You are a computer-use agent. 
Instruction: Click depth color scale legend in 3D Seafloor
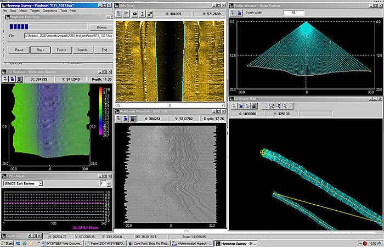[x=100, y=111]
